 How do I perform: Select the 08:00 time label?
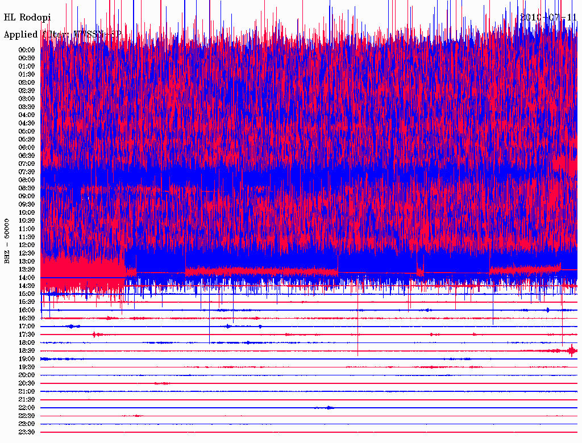[27, 180]
